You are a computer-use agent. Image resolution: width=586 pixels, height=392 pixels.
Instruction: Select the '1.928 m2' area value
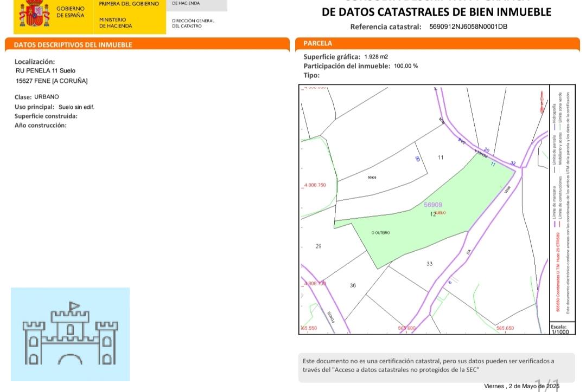pos(376,57)
